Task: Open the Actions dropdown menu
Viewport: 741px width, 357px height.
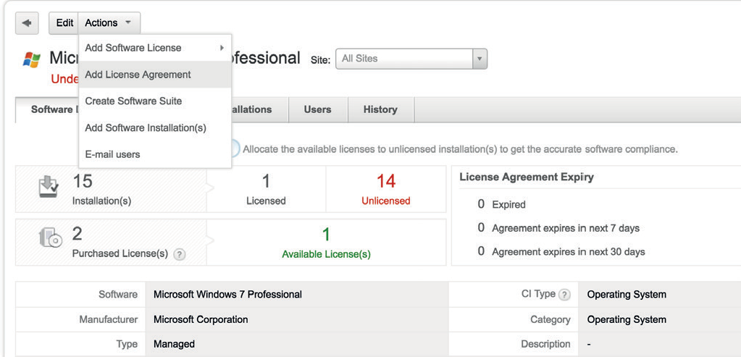Action: click(109, 22)
